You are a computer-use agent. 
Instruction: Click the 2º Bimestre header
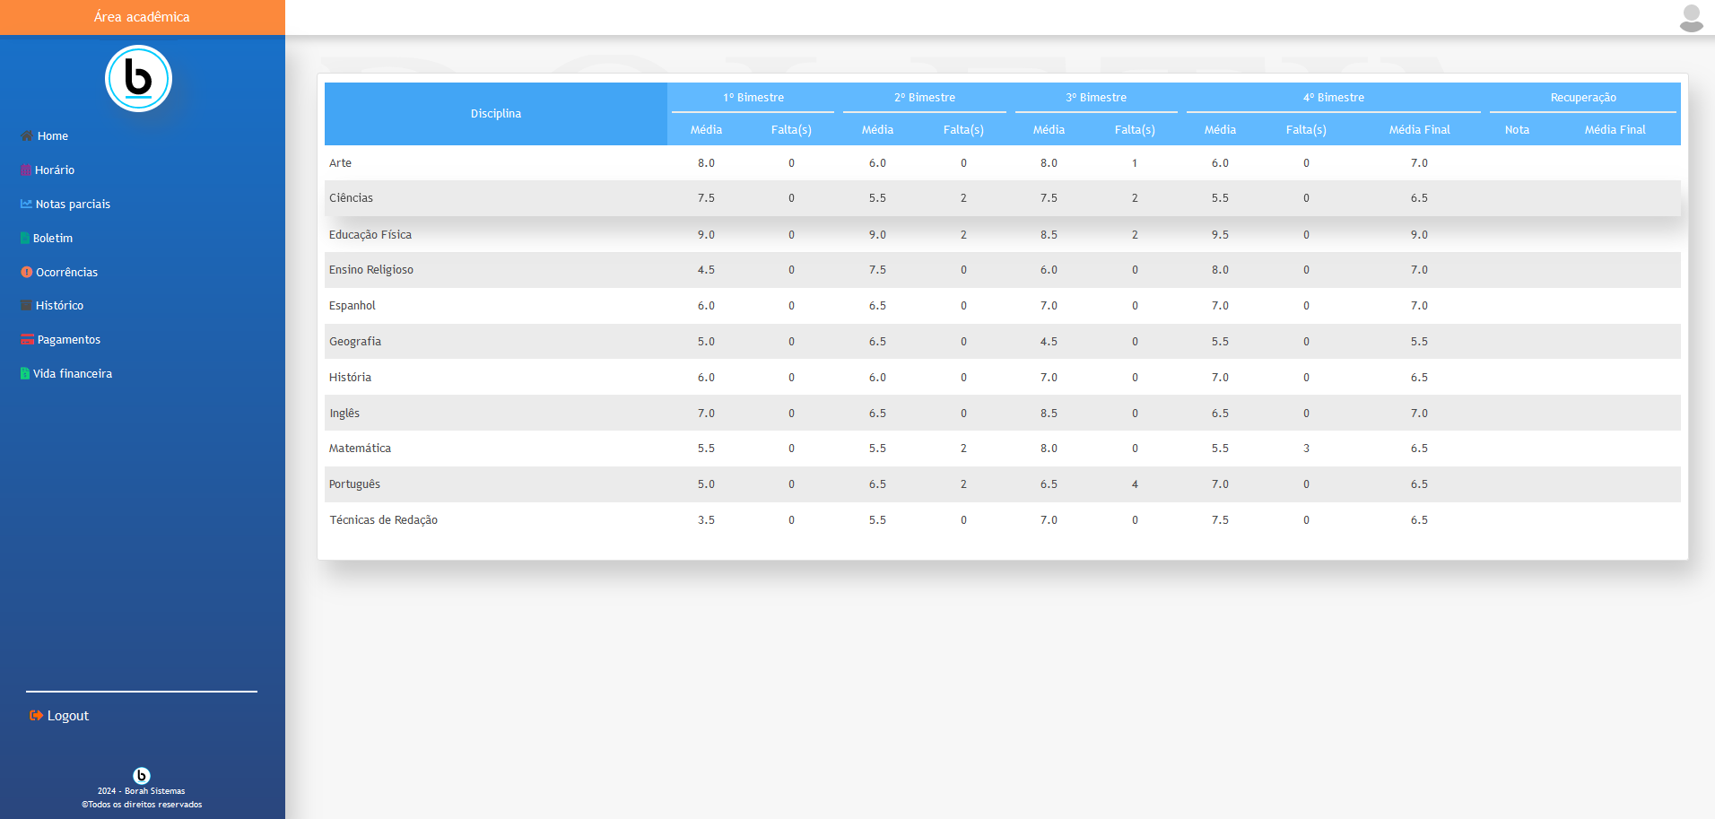pyautogui.click(x=925, y=97)
